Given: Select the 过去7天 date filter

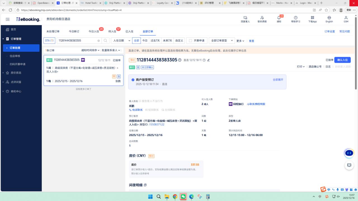Looking at the screenshot, I should click(155, 40).
